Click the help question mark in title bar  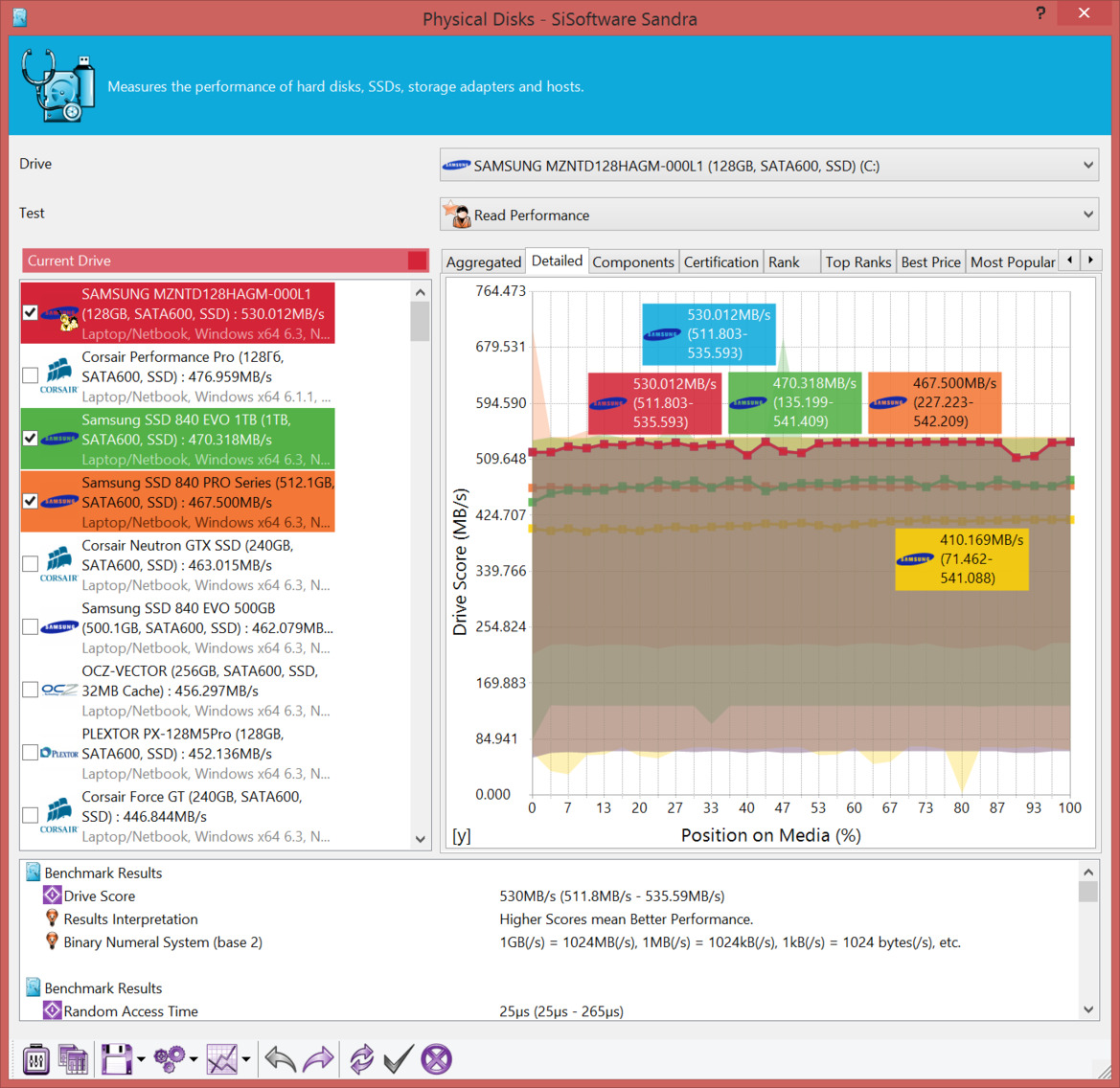1040,12
